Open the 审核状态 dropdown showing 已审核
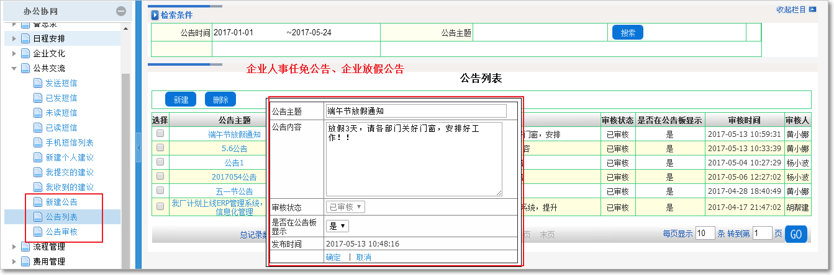The height and width of the screenshot is (275, 834). point(346,207)
